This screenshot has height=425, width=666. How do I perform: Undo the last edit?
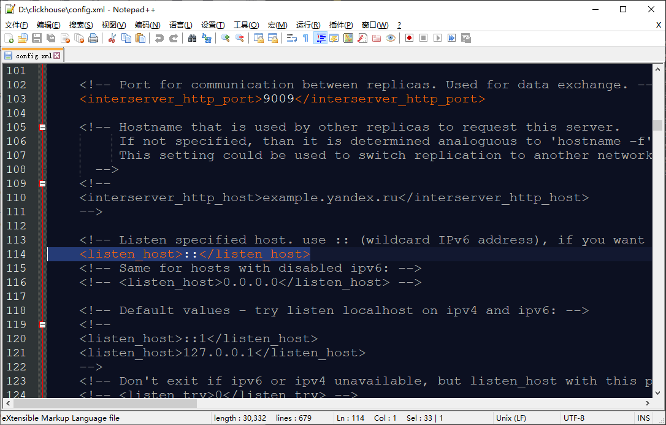click(x=159, y=38)
